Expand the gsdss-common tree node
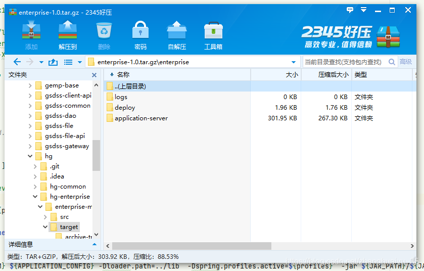Screen dimensions: 424x271 [30, 106]
